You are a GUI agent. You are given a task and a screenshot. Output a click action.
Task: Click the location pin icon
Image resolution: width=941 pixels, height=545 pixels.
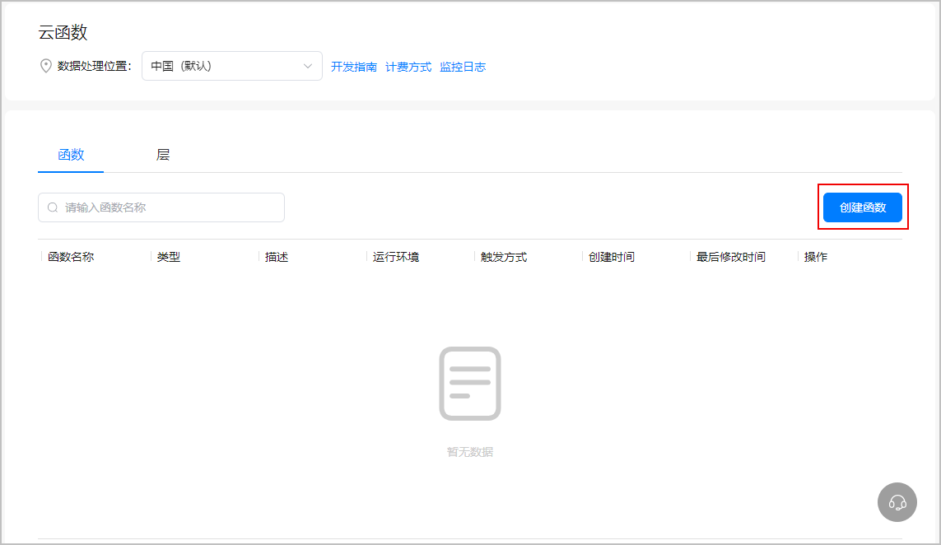point(46,66)
